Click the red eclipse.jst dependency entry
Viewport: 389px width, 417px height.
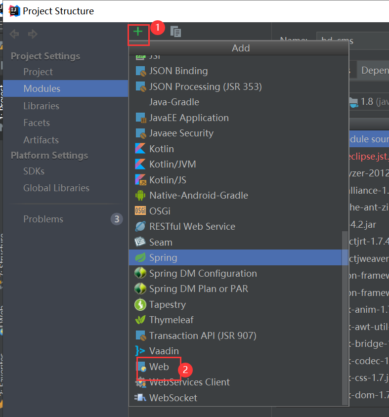(369, 156)
